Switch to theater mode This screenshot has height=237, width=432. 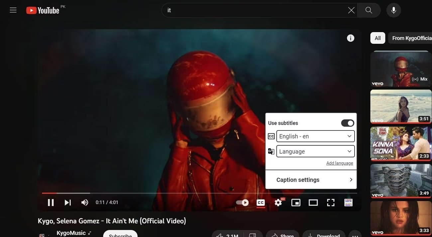point(313,202)
